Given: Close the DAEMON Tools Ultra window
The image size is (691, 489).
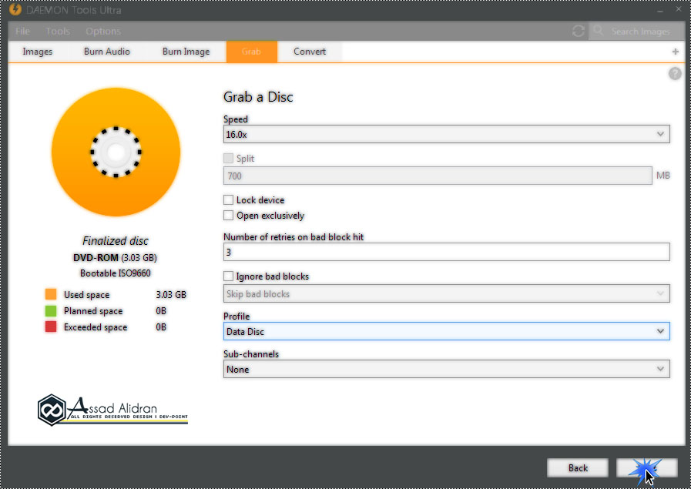Looking at the screenshot, I should point(679,9).
